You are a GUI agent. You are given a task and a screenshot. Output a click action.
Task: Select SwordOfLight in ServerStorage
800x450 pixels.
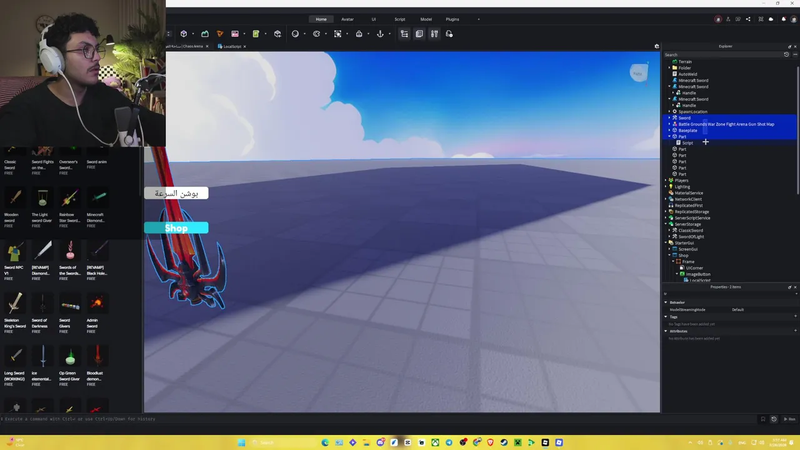click(x=691, y=237)
